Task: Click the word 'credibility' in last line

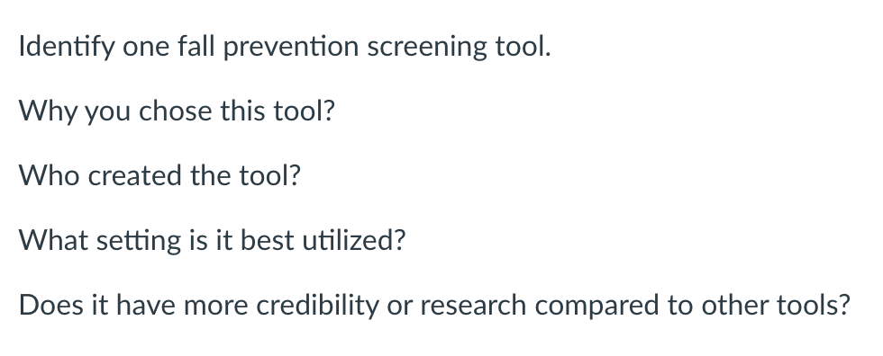Action: (x=317, y=307)
